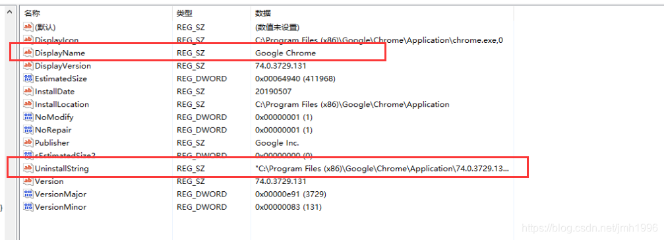This screenshot has width=664, height=240.
Task: Click DisplayVersion's 74.0.3729.131 data
Action: (x=280, y=66)
